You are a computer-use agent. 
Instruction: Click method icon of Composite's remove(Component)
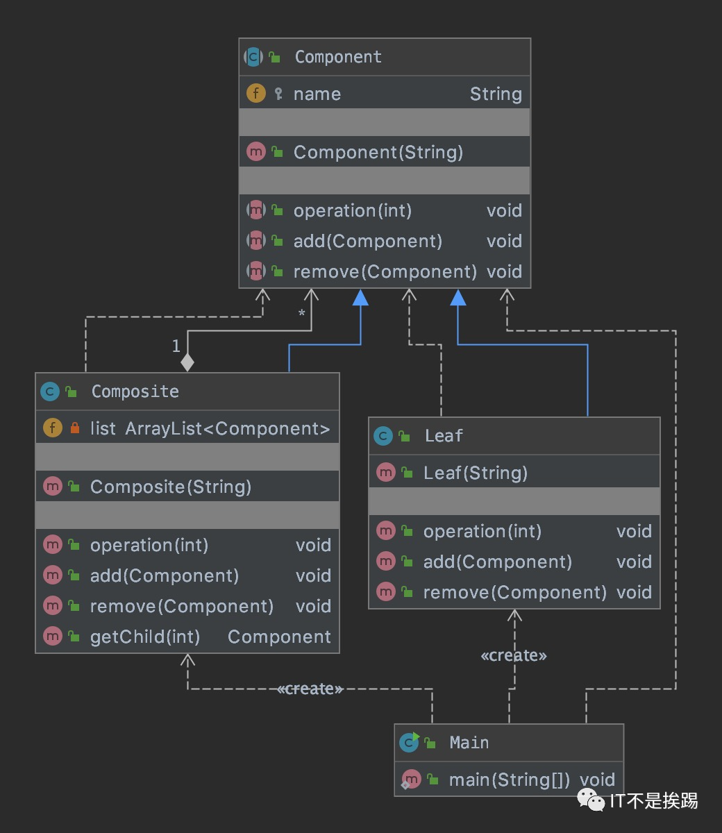pyautogui.click(x=53, y=606)
